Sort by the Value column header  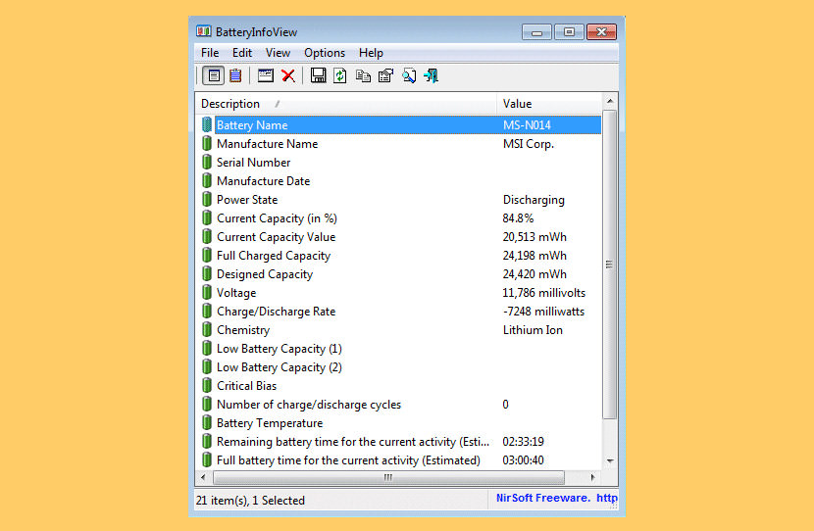(550, 104)
